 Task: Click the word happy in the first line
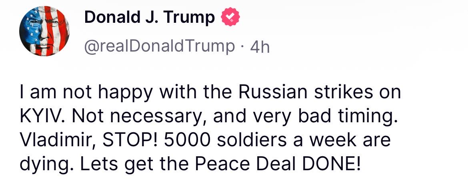pos(123,94)
